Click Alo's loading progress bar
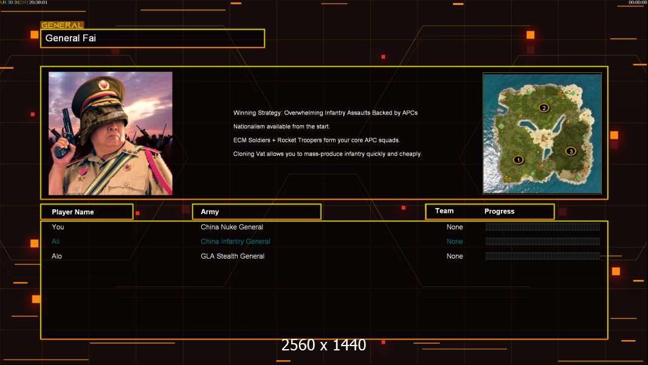The width and height of the screenshot is (648, 365). 543,256
